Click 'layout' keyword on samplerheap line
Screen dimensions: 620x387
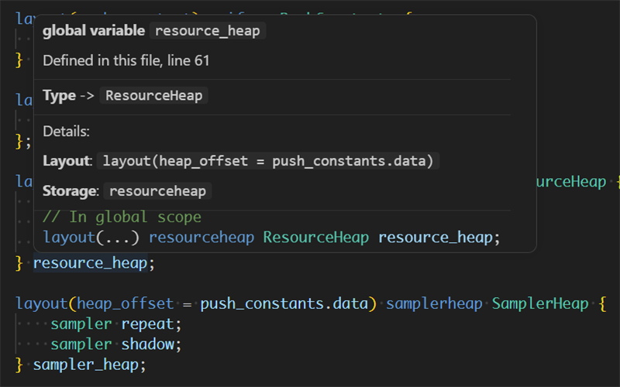click(x=42, y=303)
